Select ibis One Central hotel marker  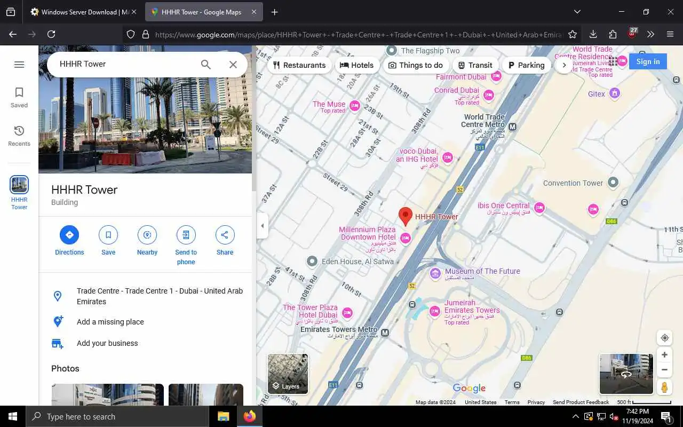pyautogui.click(x=539, y=208)
